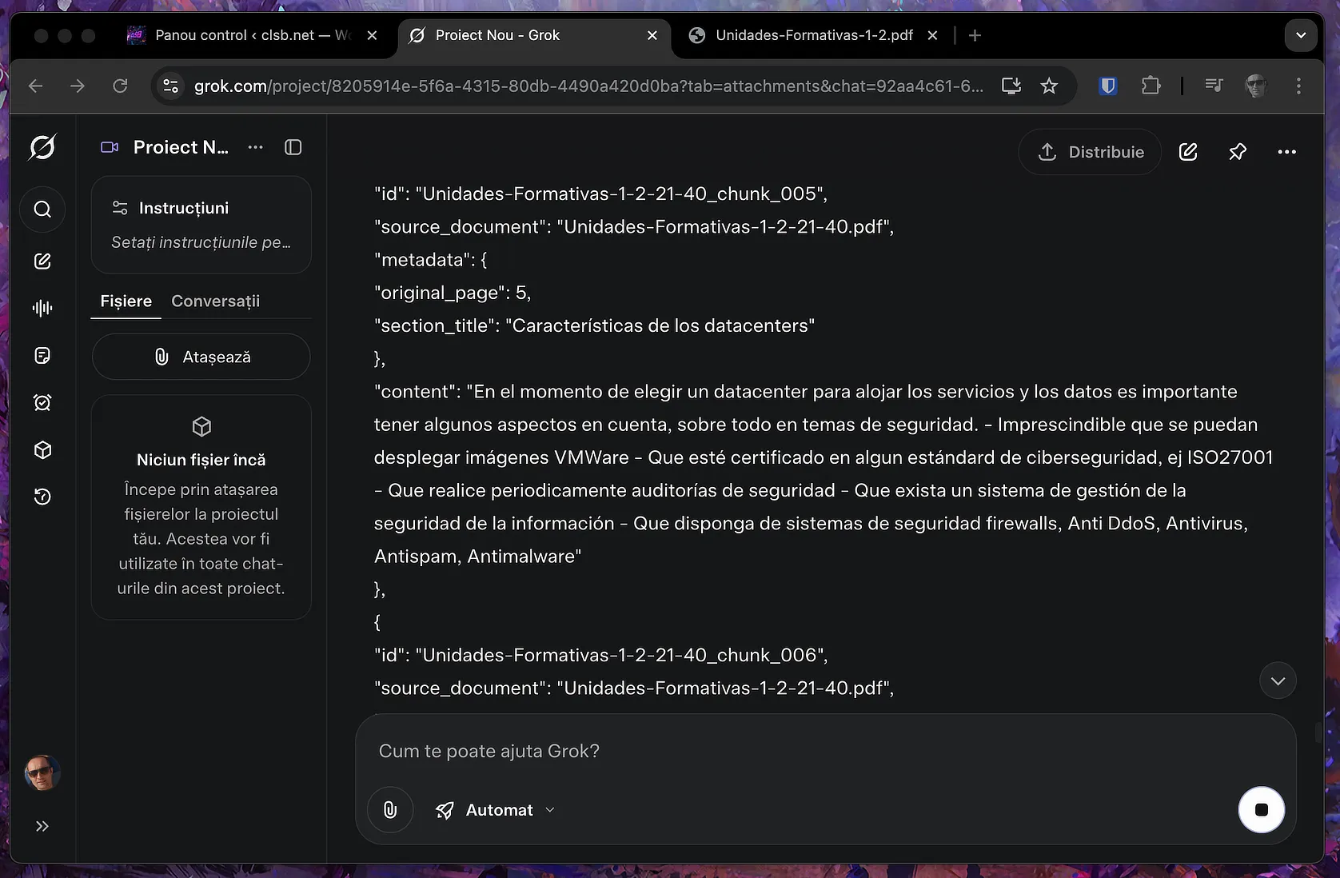Screen dimensions: 1340x878
Task: Click the Distribuie share button
Action: pyautogui.click(x=1090, y=152)
